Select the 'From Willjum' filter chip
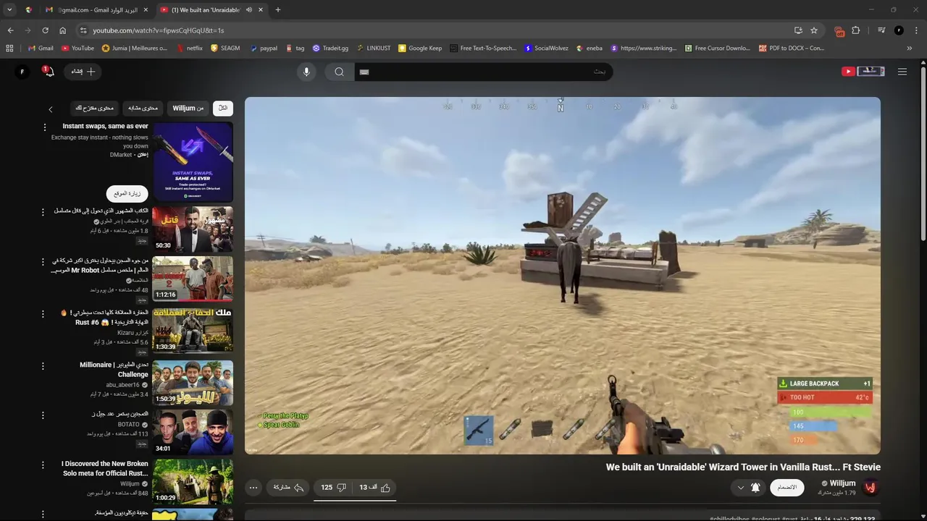This screenshot has height=521, width=927. point(188,108)
